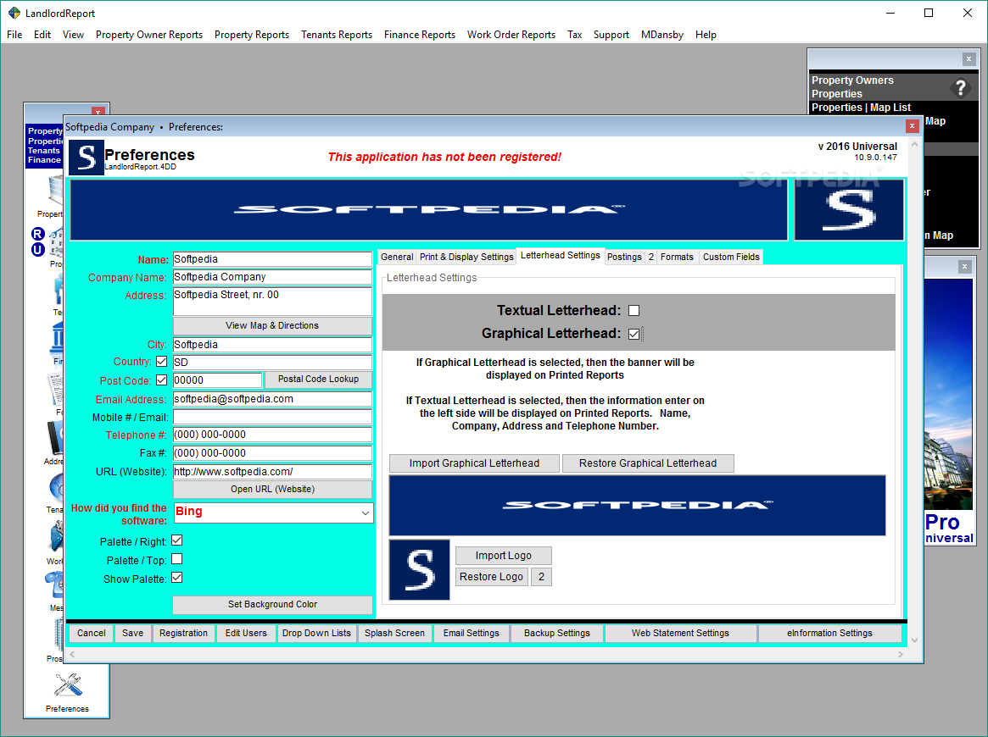The width and height of the screenshot is (988, 737).
Task: Open the tab labeled 2
Action: [x=651, y=257]
